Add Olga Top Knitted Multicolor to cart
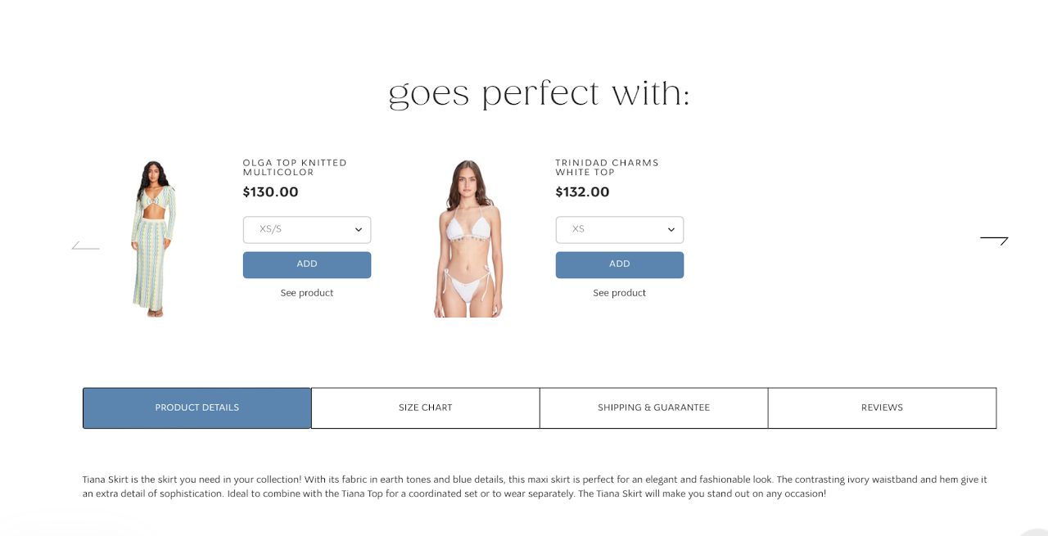The width and height of the screenshot is (1048, 536). [x=307, y=265]
